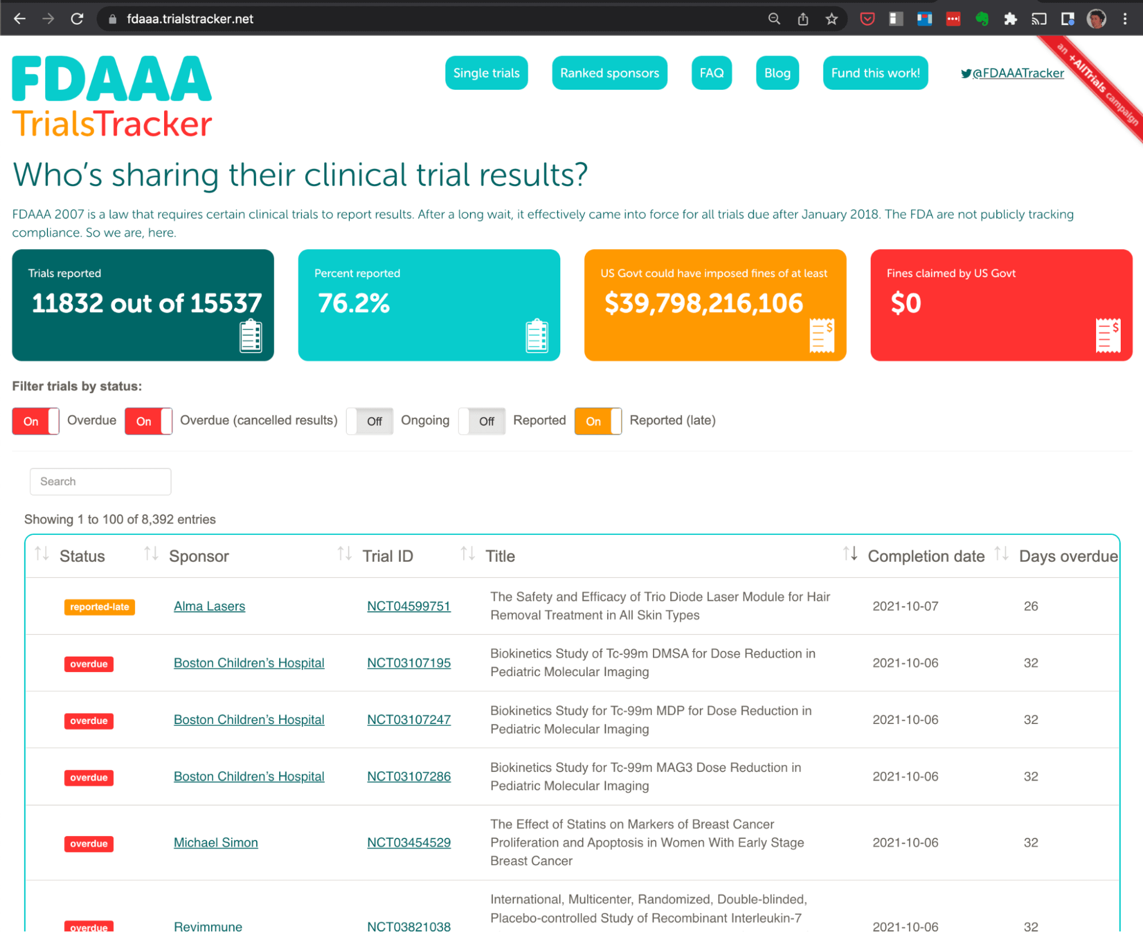1143x932 pixels.
Task: Click the share page icon
Action: tap(803, 19)
